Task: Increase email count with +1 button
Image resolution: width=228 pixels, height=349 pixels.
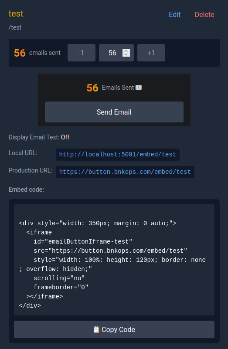Action: tap(151, 53)
